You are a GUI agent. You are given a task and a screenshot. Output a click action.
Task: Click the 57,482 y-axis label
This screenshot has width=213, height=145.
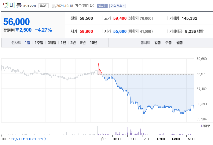202,89
